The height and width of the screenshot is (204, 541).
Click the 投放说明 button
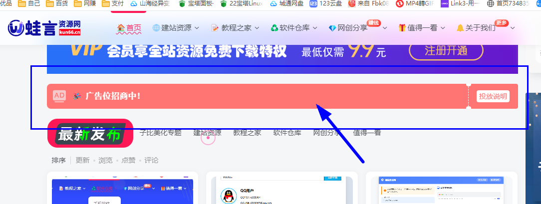[x=493, y=96]
